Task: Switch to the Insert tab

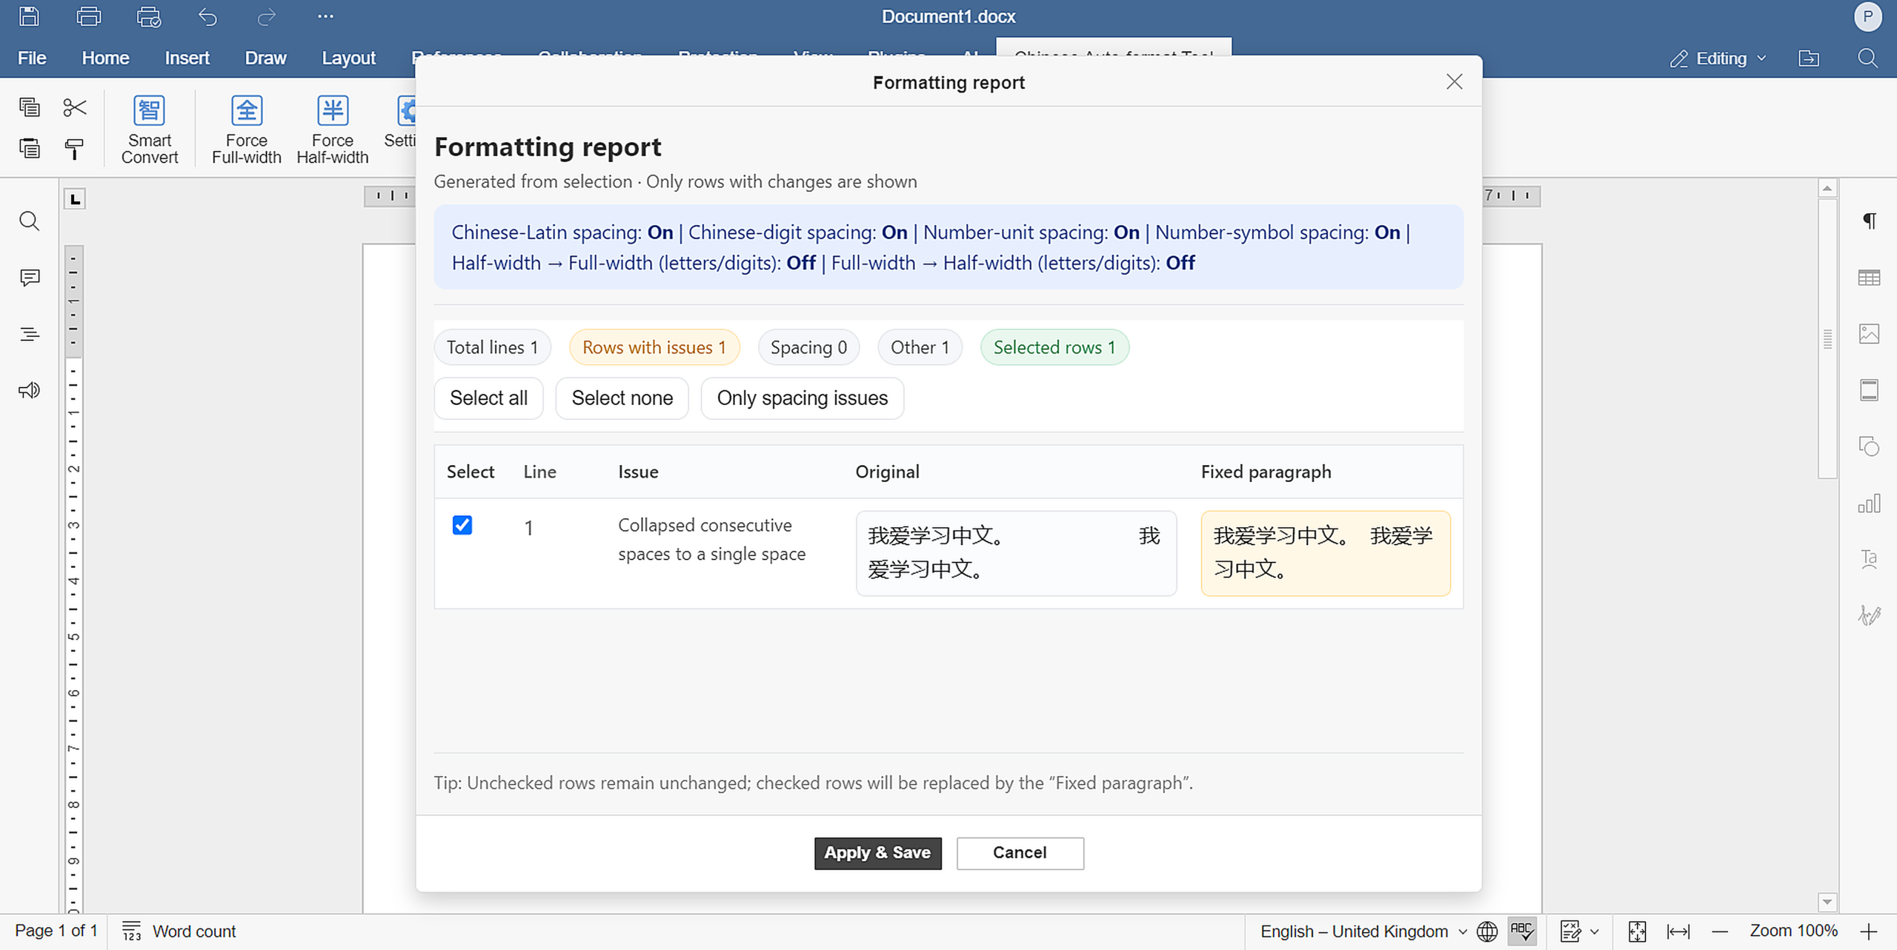Action: tap(187, 58)
